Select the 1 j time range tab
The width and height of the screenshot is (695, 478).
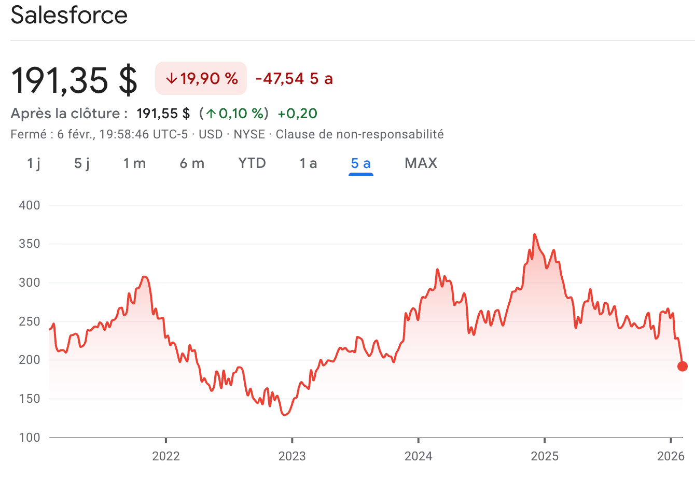coord(34,163)
